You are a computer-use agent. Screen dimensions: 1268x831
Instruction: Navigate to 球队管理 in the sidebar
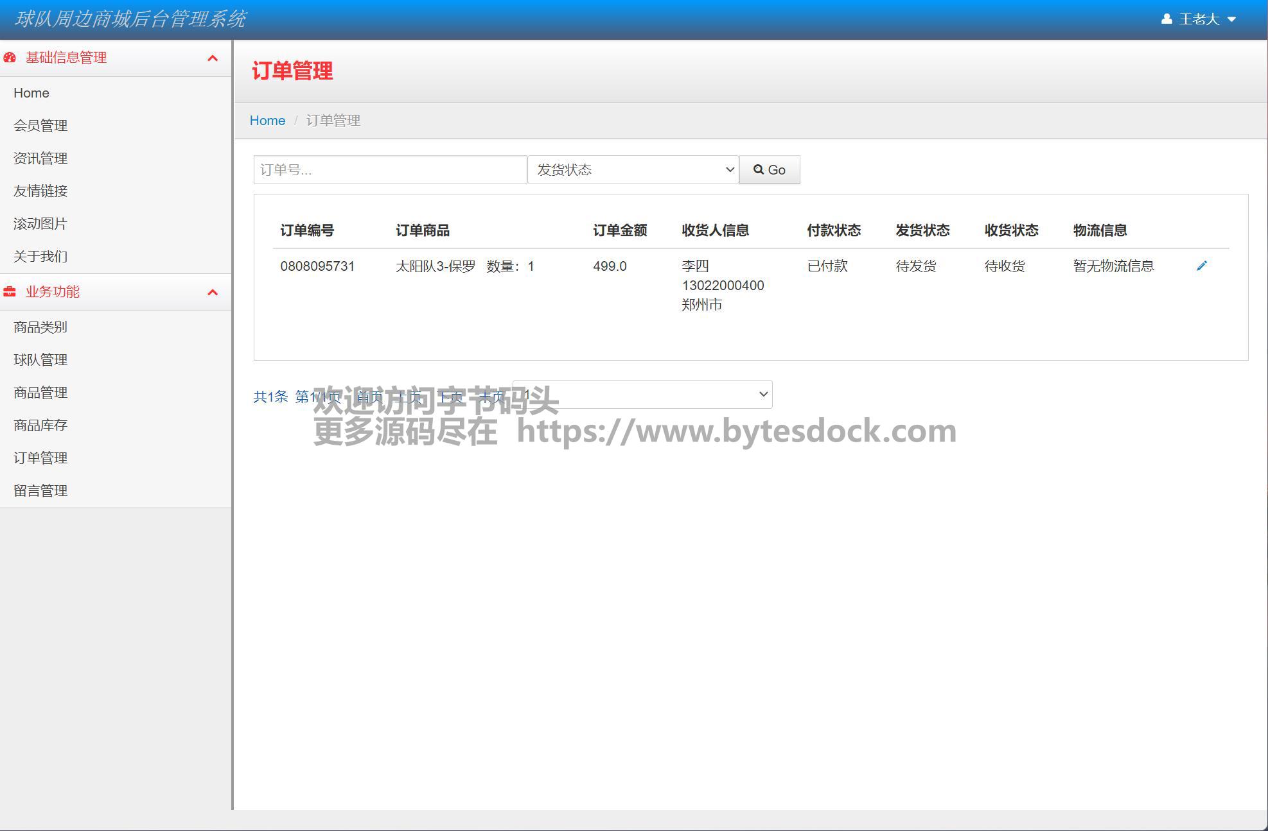[40, 360]
